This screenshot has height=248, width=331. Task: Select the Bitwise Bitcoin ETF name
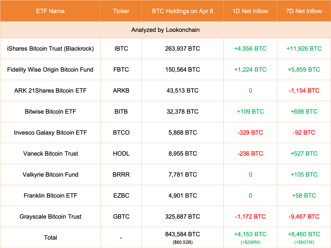point(50,111)
